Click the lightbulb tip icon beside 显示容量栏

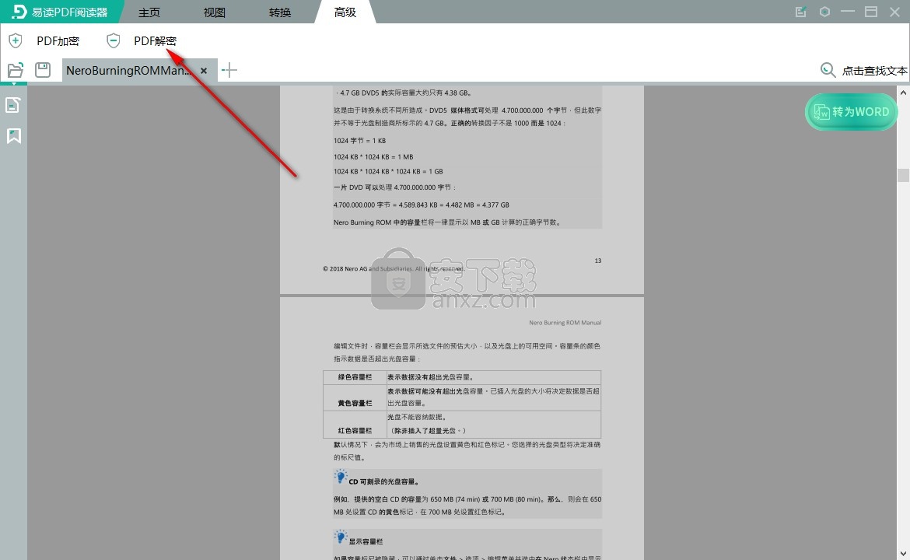pyautogui.click(x=341, y=537)
